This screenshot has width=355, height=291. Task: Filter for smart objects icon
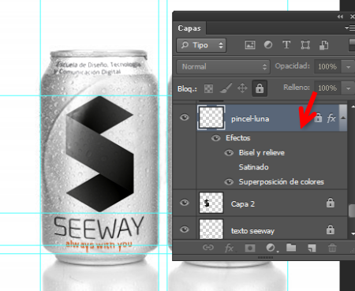pyautogui.click(x=323, y=45)
